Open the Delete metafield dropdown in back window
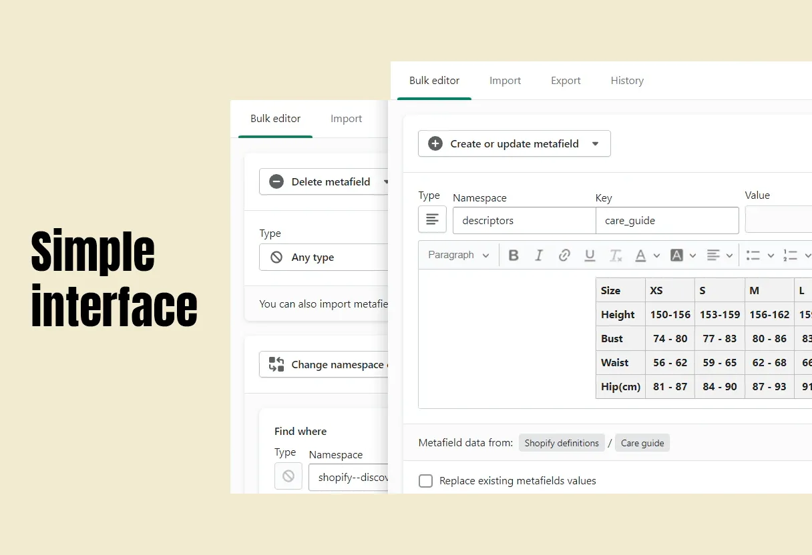The width and height of the screenshot is (812, 555). [x=325, y=181]
